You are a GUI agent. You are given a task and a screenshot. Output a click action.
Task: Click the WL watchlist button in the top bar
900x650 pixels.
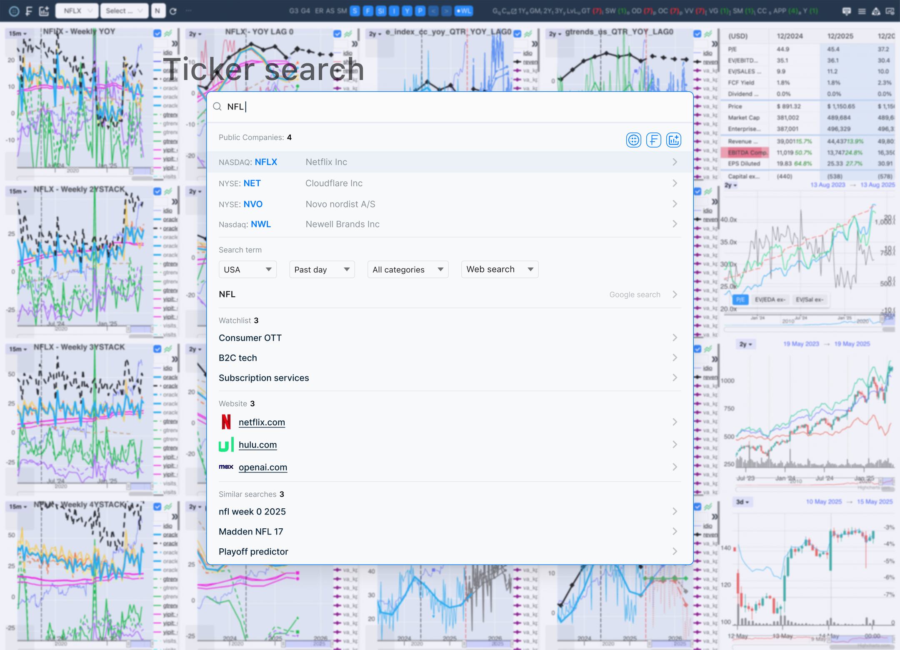[x=464, y=11]
